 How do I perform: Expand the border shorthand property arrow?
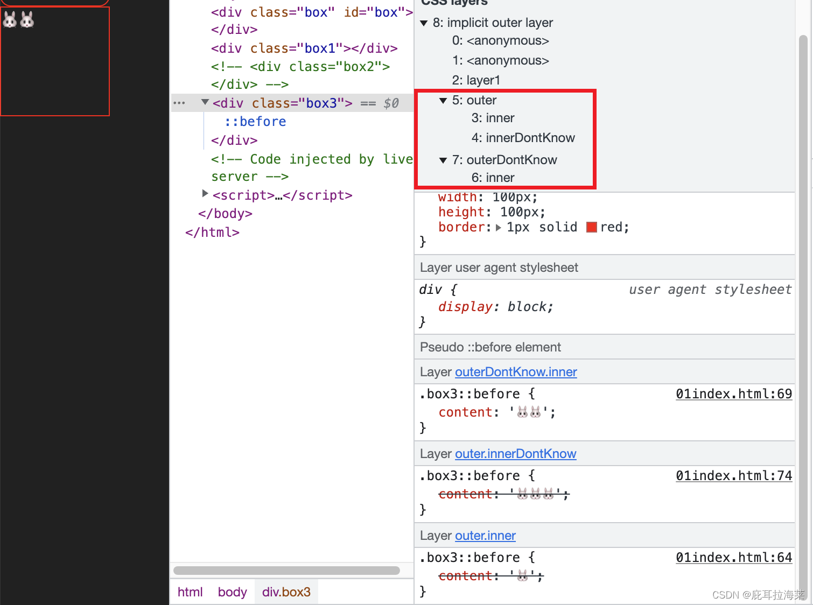click(x=499, y=228)
